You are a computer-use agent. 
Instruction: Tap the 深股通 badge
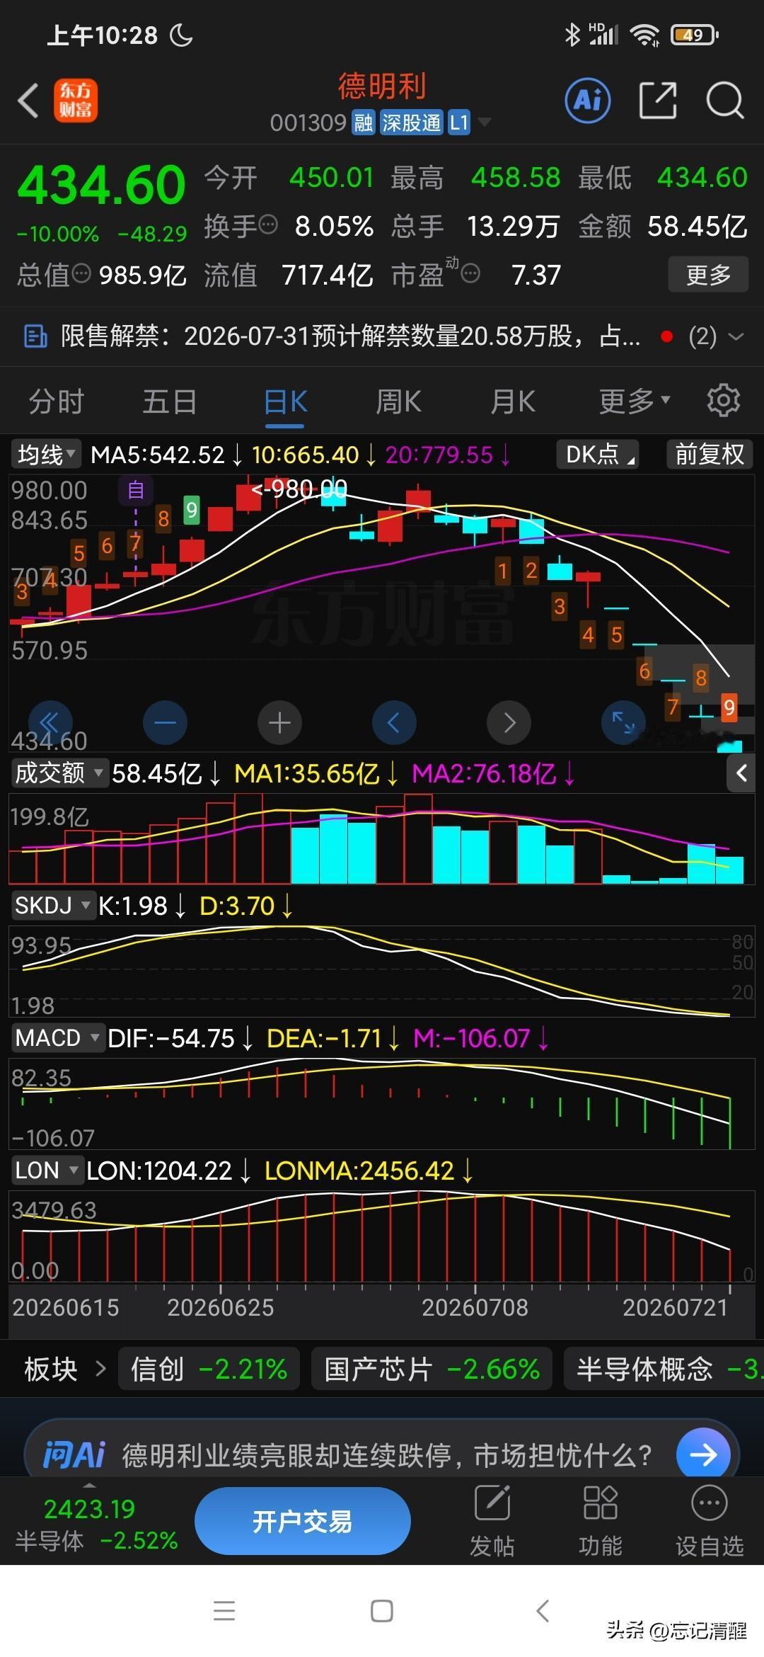[x=411, y=123]
